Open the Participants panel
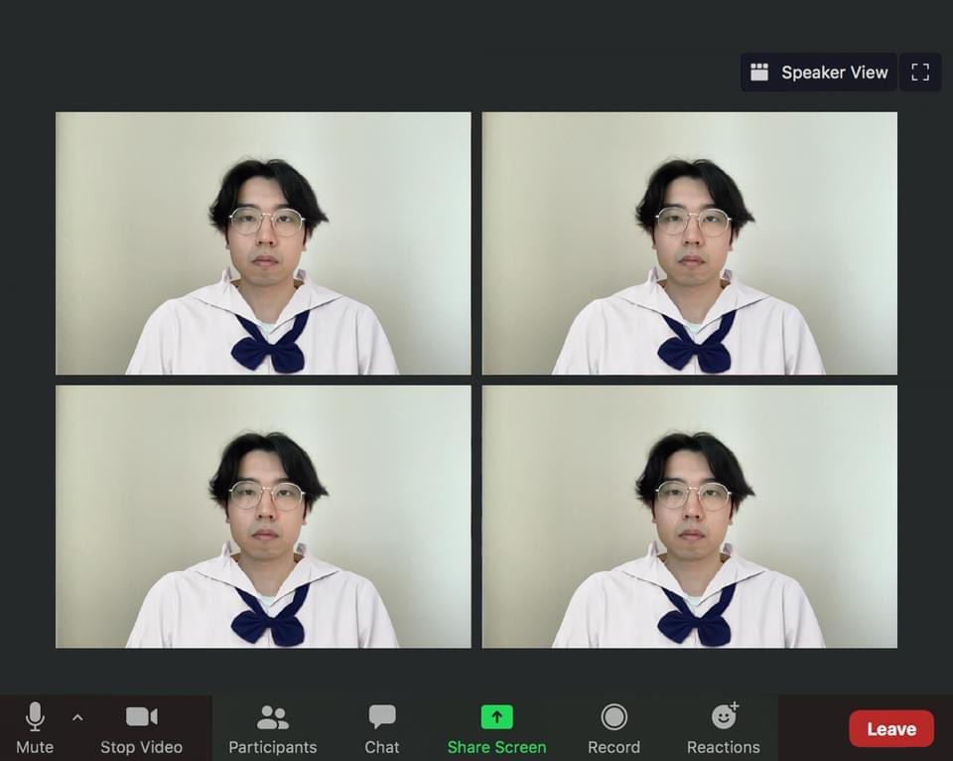 [x=272, y=728]
